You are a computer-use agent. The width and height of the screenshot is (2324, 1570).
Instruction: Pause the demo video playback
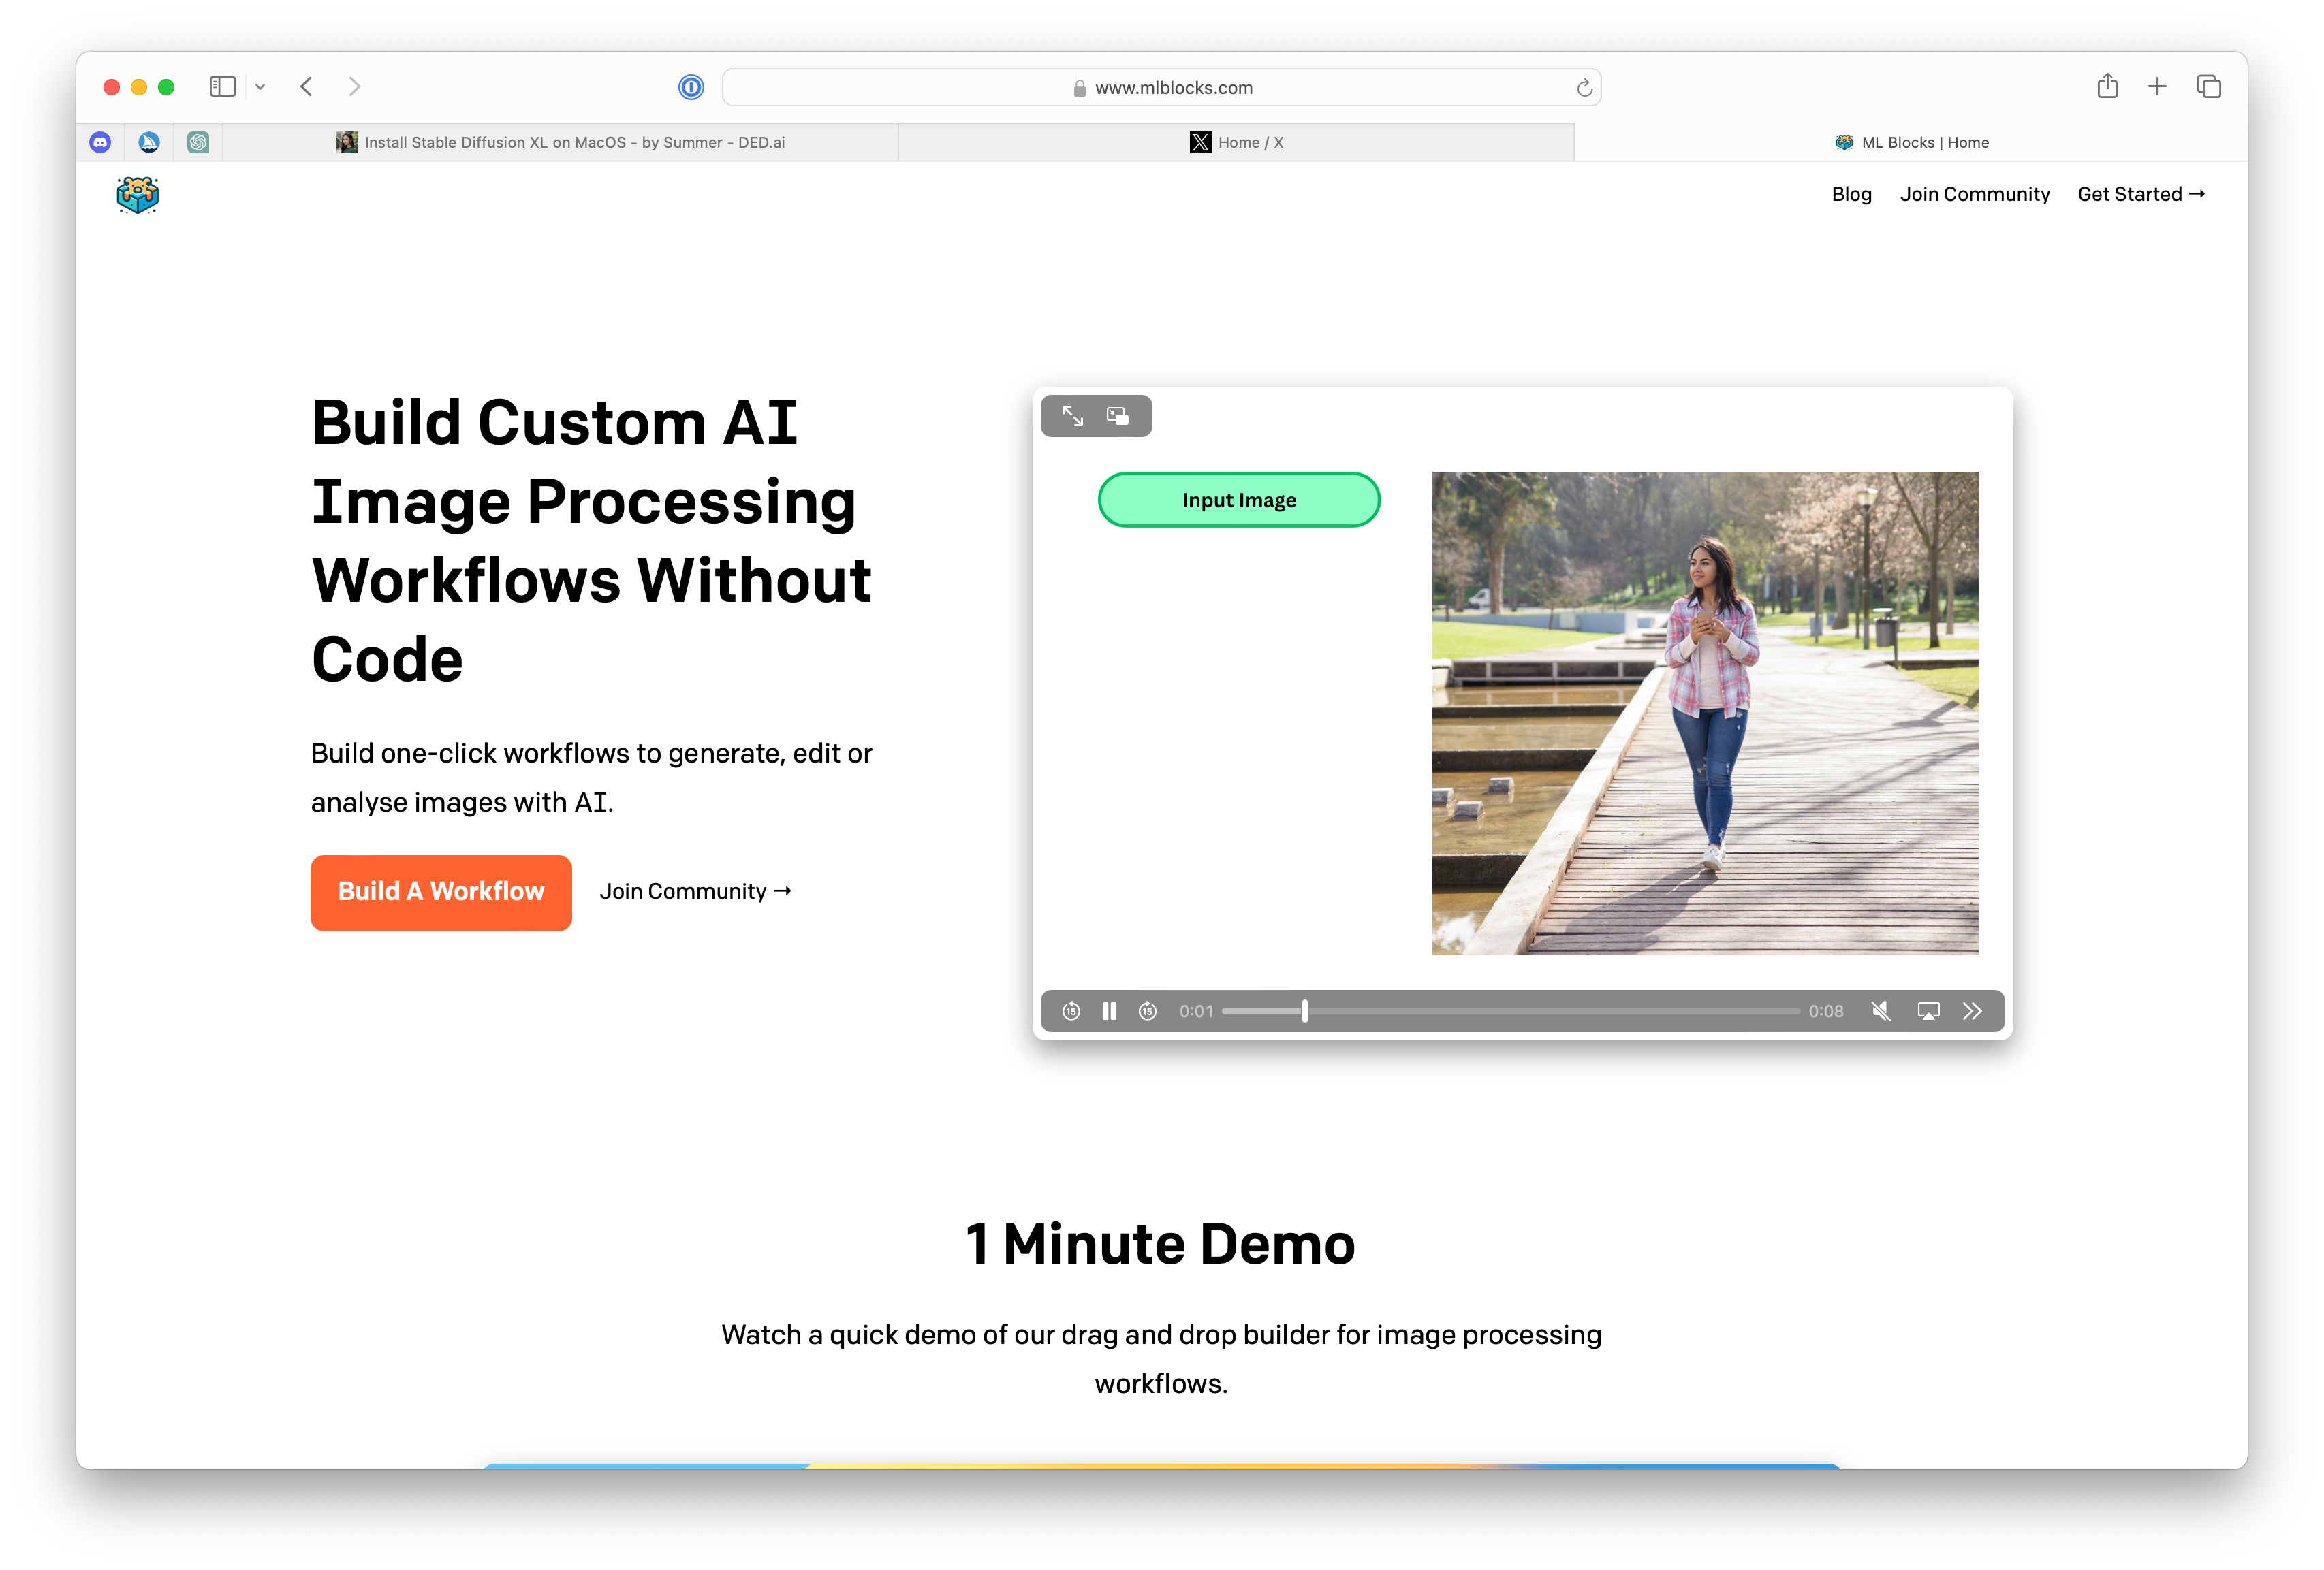pyautogui.click(x=1109, y=1010)
